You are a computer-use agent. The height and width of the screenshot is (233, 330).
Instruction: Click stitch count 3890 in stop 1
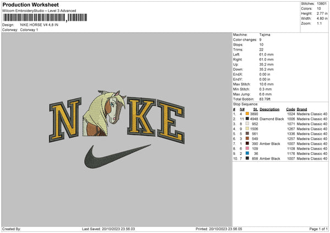coord(254,114)
